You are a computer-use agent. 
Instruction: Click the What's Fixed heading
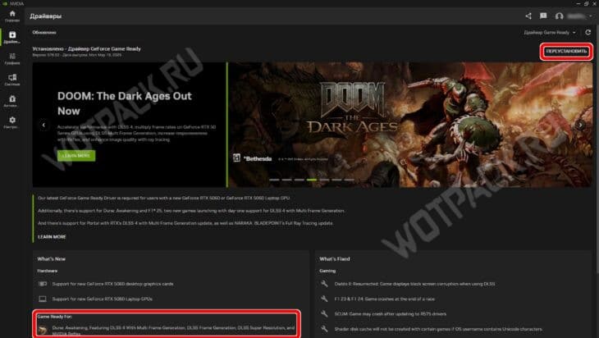(x=335, y=259)
